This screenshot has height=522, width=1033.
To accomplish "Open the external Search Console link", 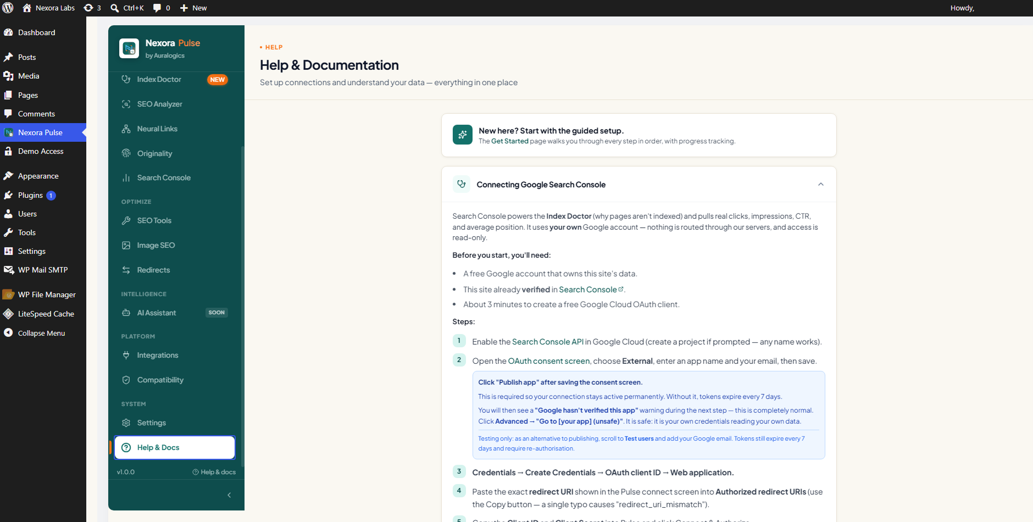I will (x=591, y=290).
